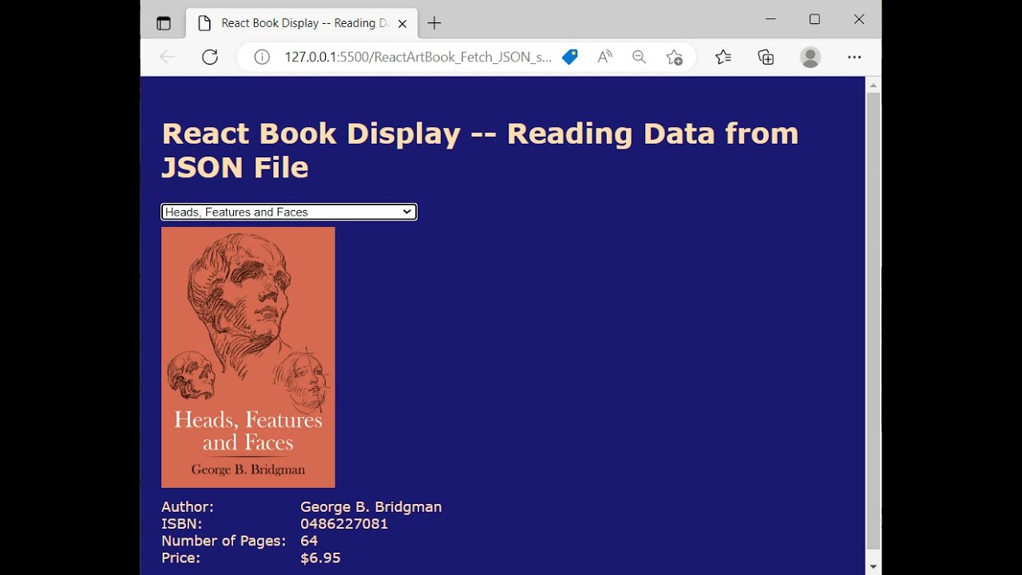
Task: Minimize the browser window
Action: click(770, 19)
